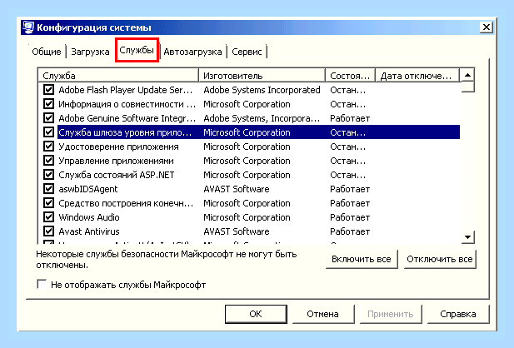514x348 pixels.
Task: Click Adobe Systems Incorporated manufacturer cell
Action: pyautogui.click(x=262, y=90)
